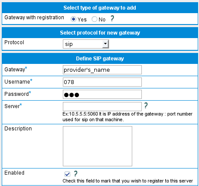The height and width of the screenshot is (186, 199).
Task: Select No for Gateway with registration
Action: [94, 19]
